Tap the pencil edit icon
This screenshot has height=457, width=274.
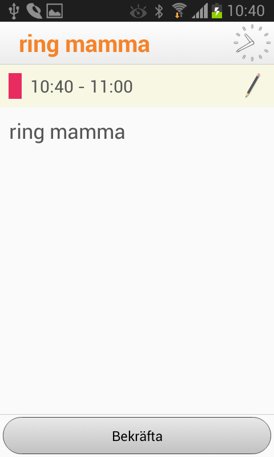tap(252, 85)
